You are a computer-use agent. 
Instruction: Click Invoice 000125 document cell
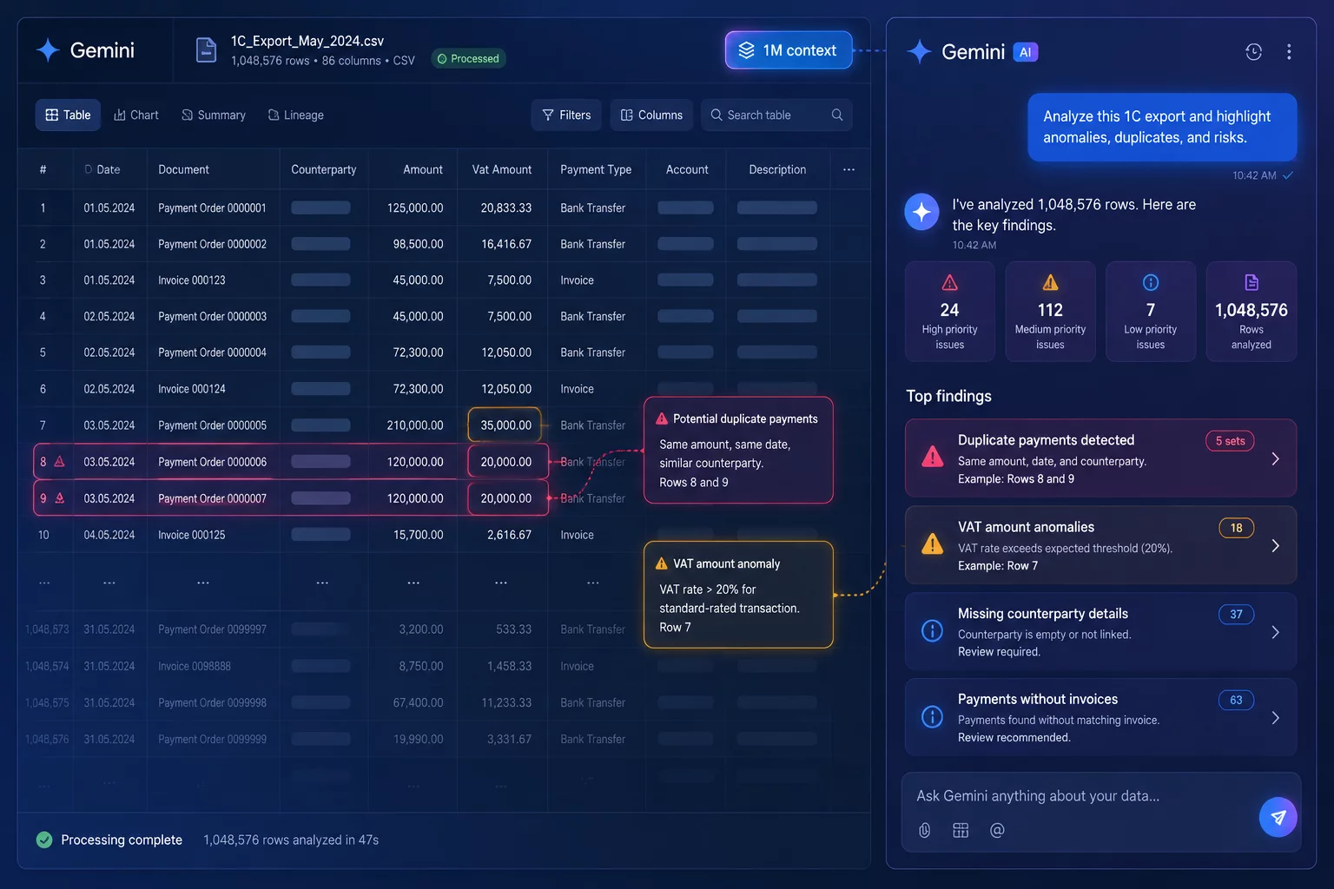pyautogui.click(x=192, y=535)
